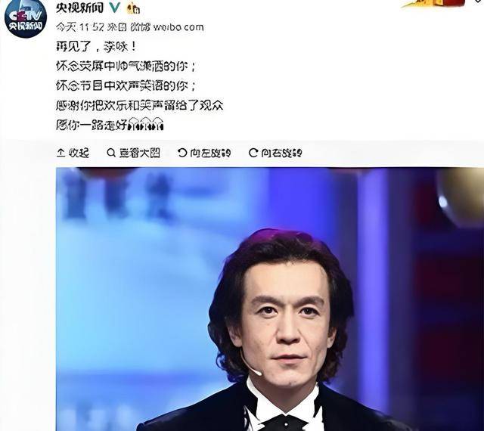
Task: Click the up-arrow icon beside 收起
Action: (61, 153)
